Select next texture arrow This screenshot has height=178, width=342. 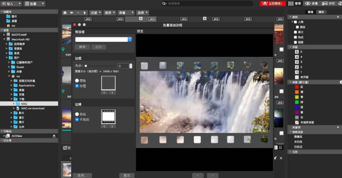[x=112, y=93]
